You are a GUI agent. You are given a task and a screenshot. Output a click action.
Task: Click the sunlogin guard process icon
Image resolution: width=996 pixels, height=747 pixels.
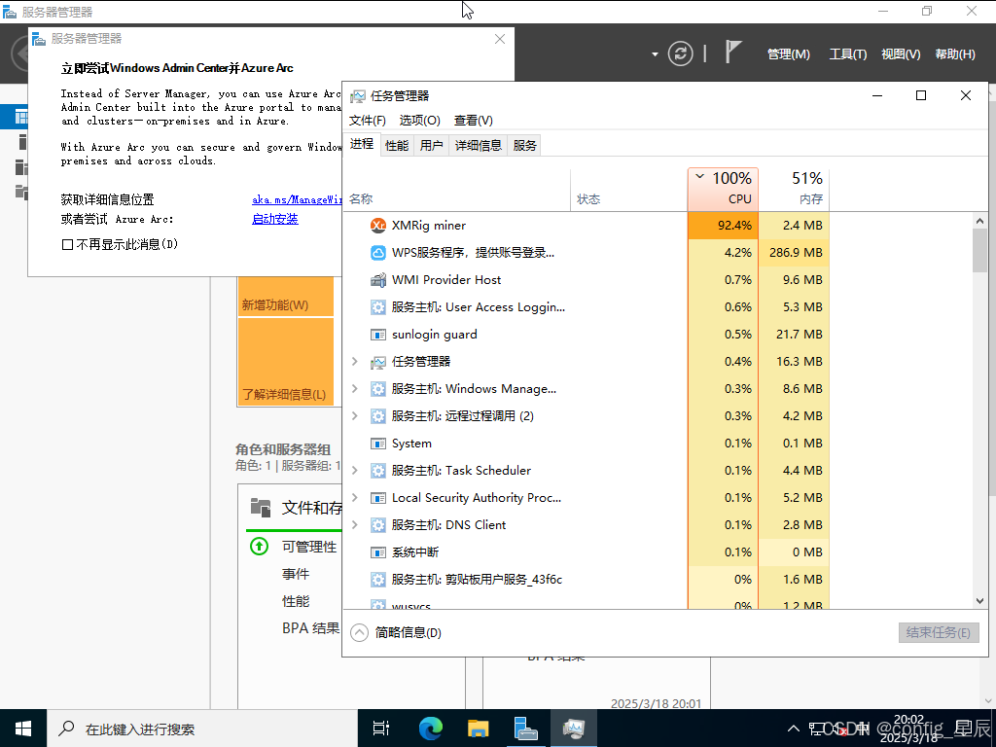378,335
